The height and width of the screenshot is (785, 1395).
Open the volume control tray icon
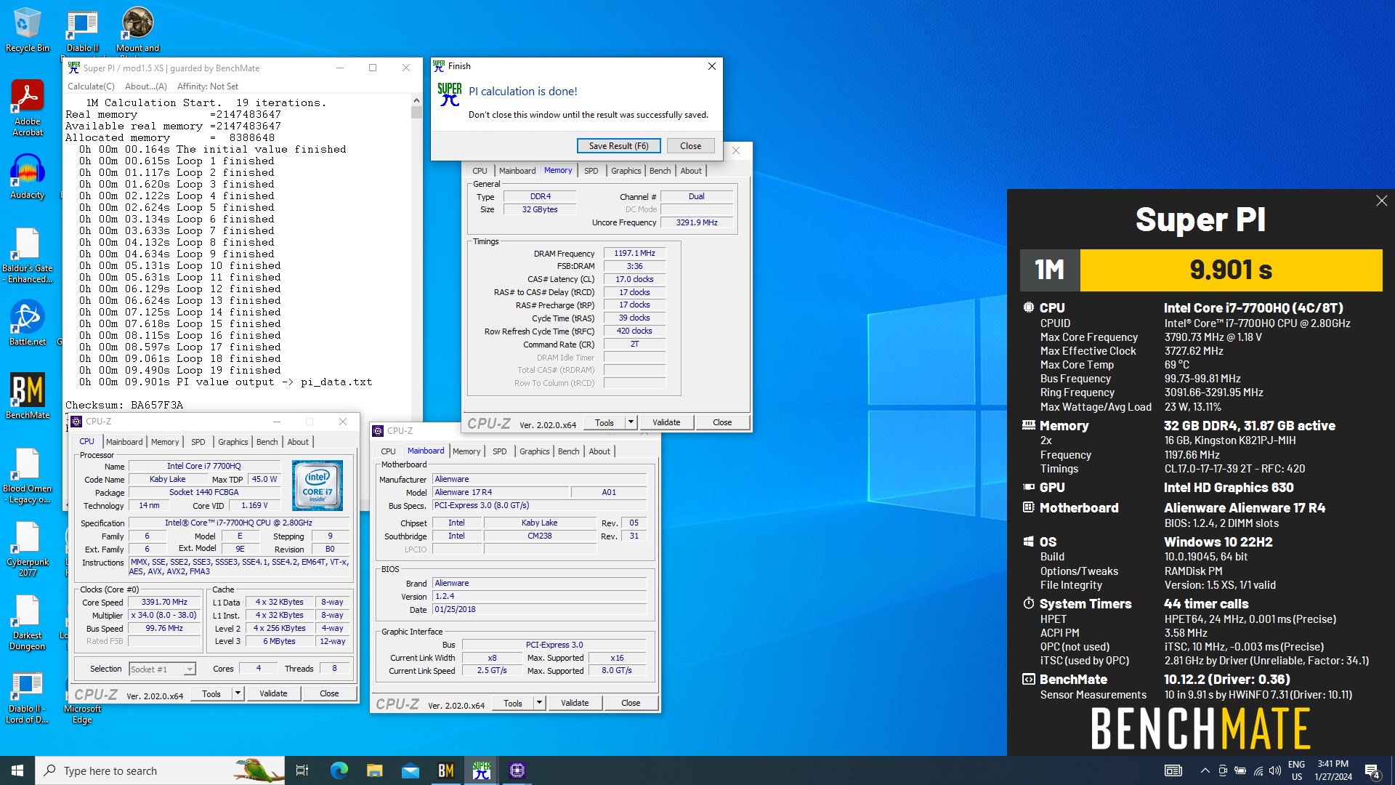(x=1275, y=770)
